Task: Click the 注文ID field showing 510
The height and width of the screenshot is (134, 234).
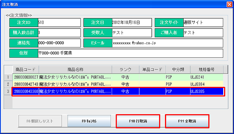Action: [58, 22]
